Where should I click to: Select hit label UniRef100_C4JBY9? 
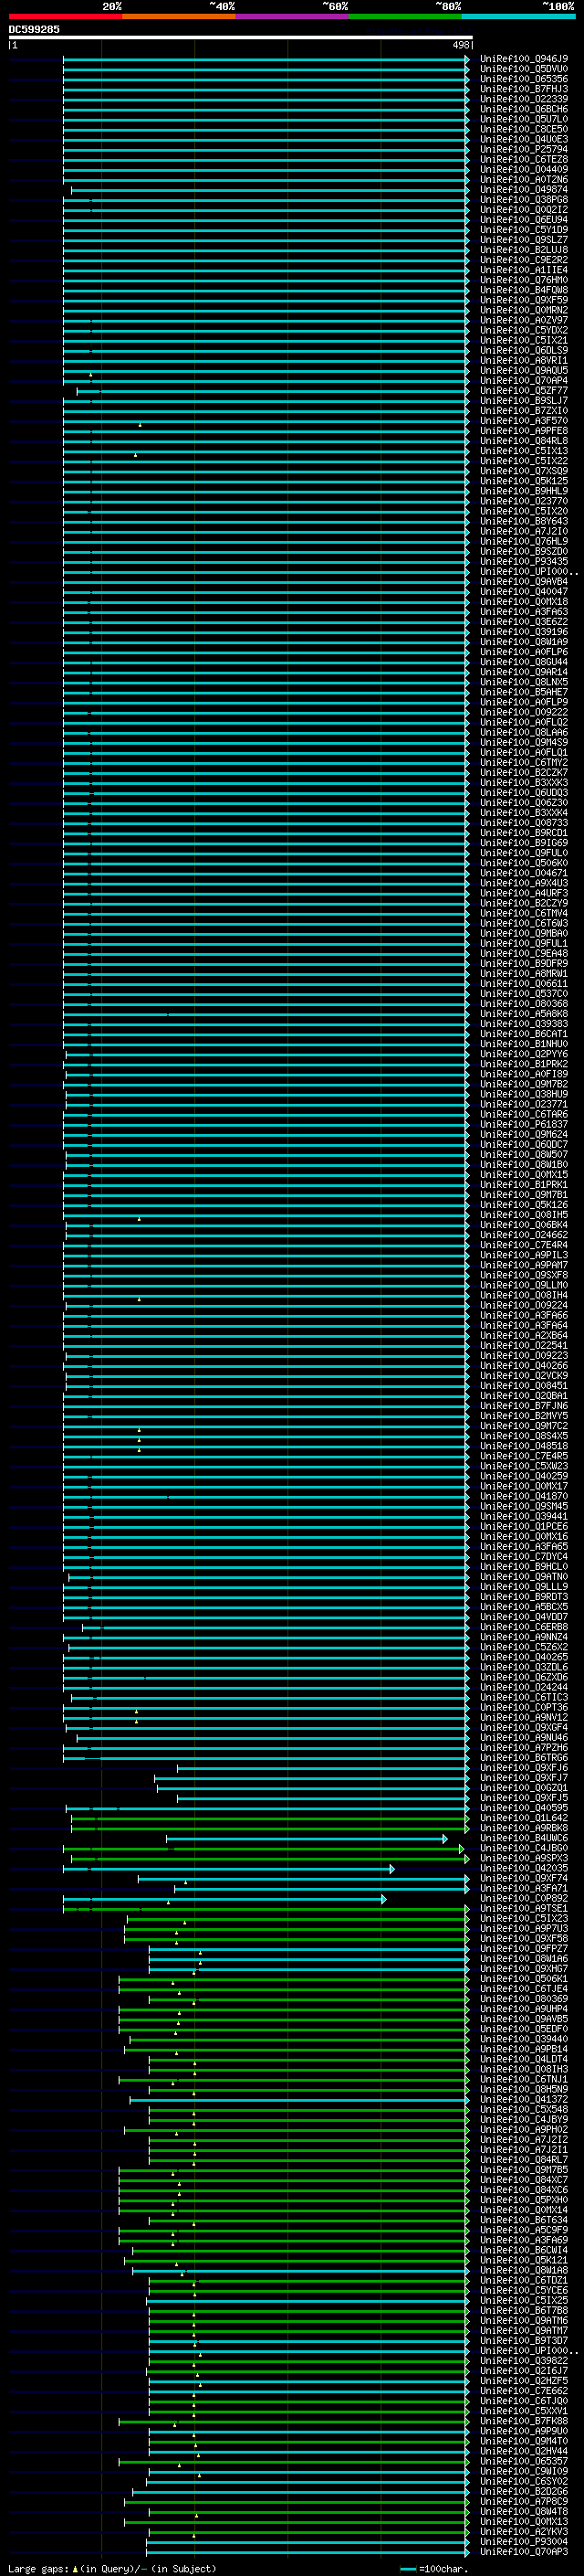[x=524, y=2119]
